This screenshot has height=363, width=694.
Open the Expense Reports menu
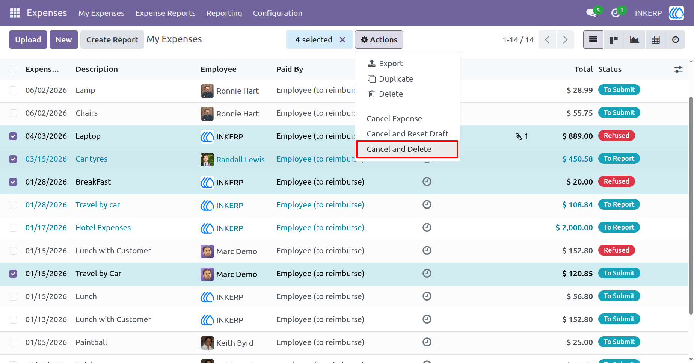[165, 13]
